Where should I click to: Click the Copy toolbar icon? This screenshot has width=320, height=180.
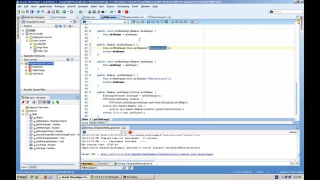tap(53, 12)
